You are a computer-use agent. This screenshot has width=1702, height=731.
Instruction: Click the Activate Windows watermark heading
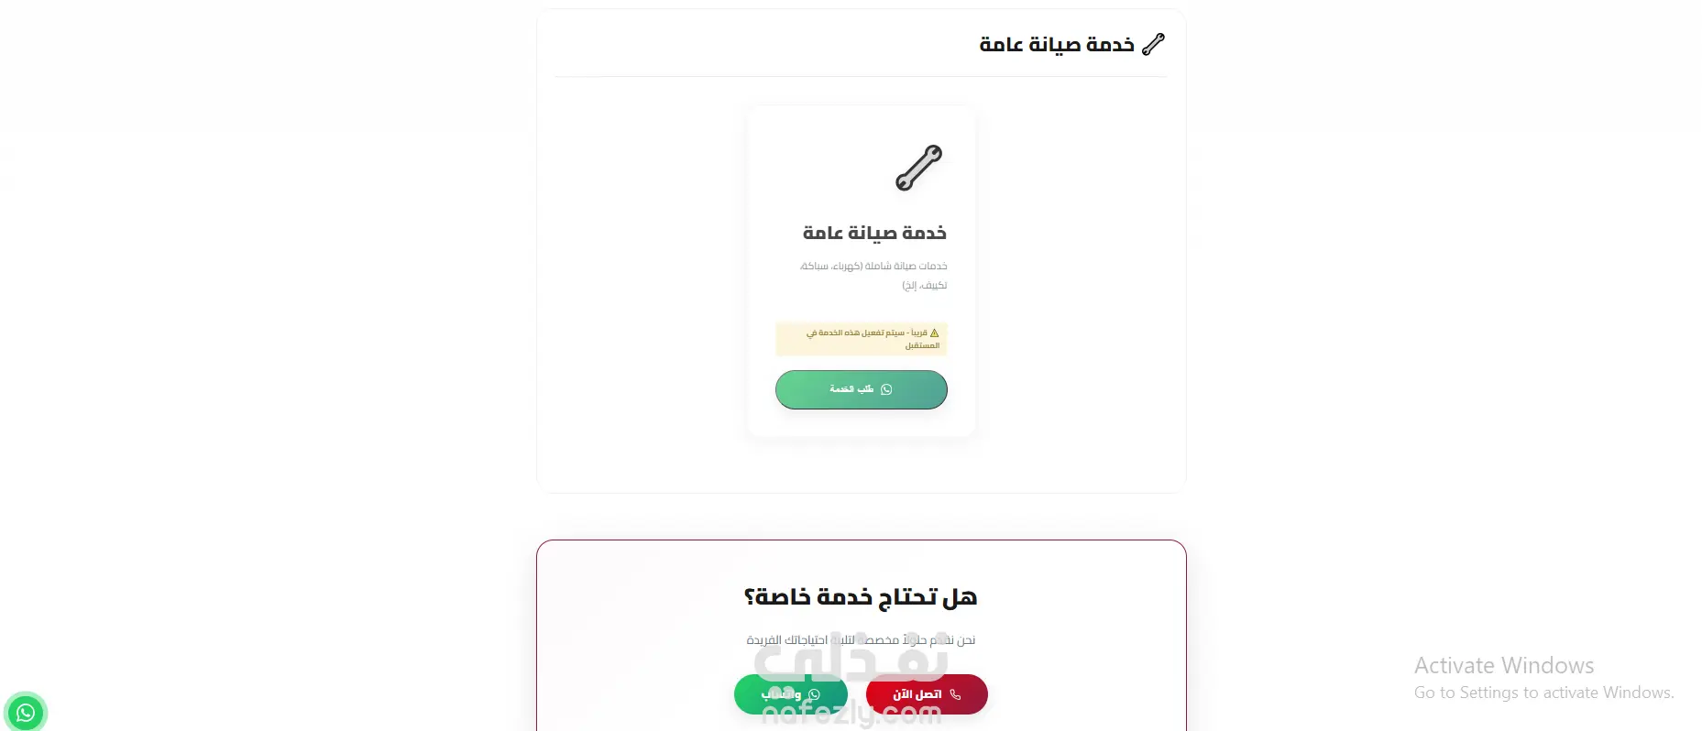point(1503,665)
